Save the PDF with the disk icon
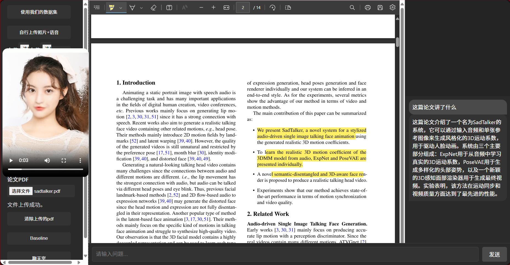Screen dimensions: 510x265 point(380,8)
